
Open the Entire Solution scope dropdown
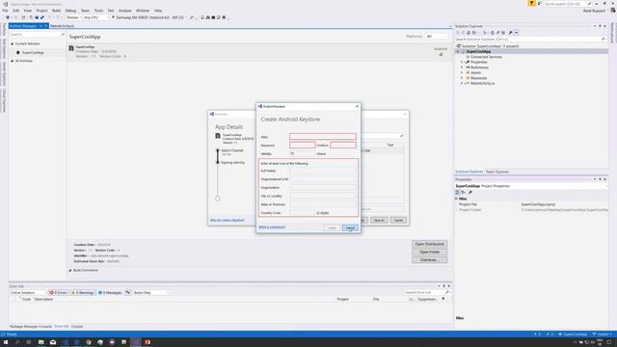pyautogui.click(x=28, y=293)
